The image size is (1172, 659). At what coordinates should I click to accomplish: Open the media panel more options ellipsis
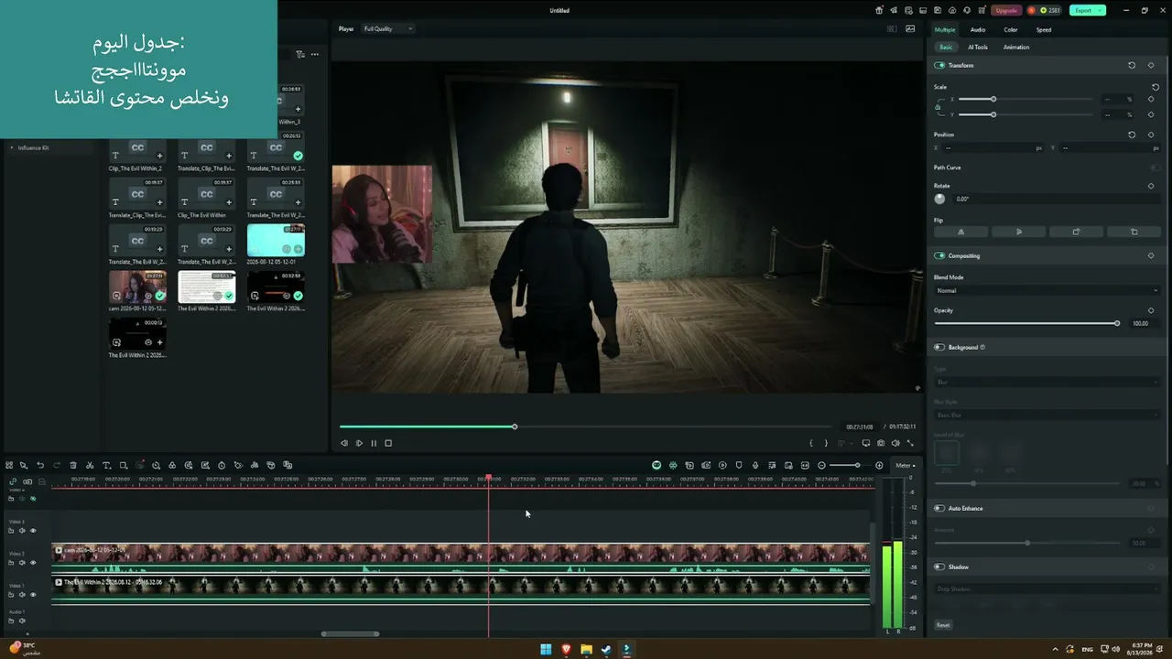[x=315, y=54]
